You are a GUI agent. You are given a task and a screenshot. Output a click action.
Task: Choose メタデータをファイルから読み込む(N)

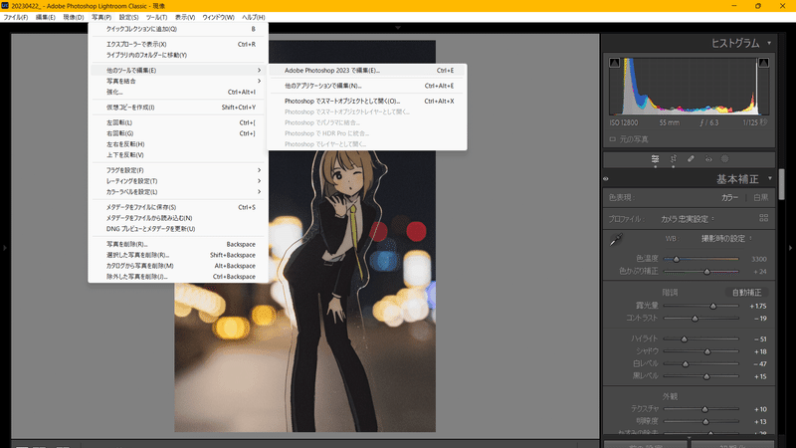[x=178, y=218]
